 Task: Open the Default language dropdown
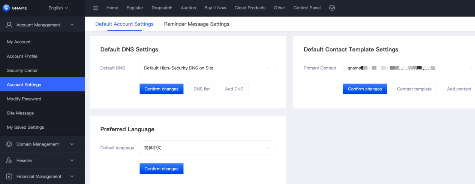(x=207, y=148)
